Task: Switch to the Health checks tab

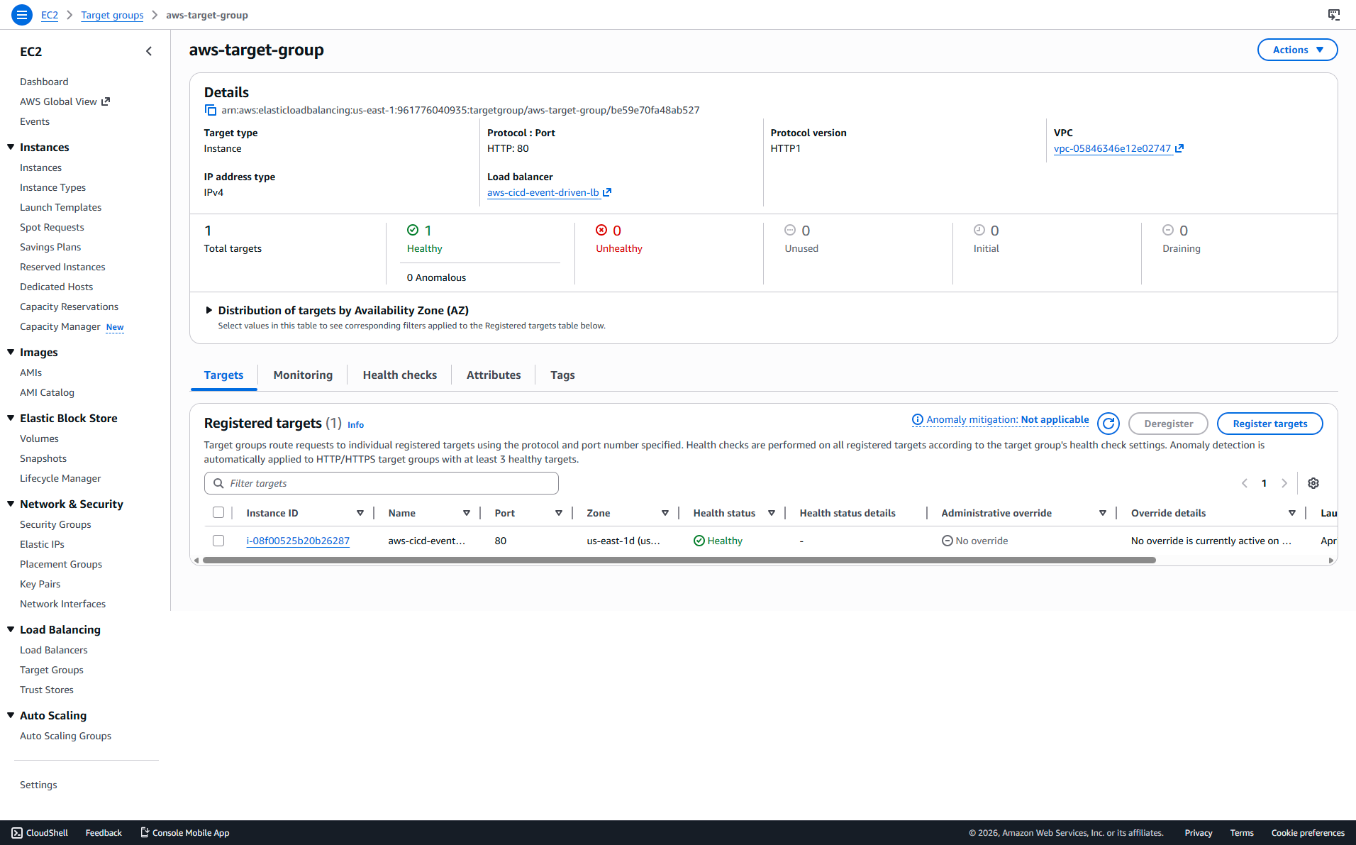Action: 400,375
